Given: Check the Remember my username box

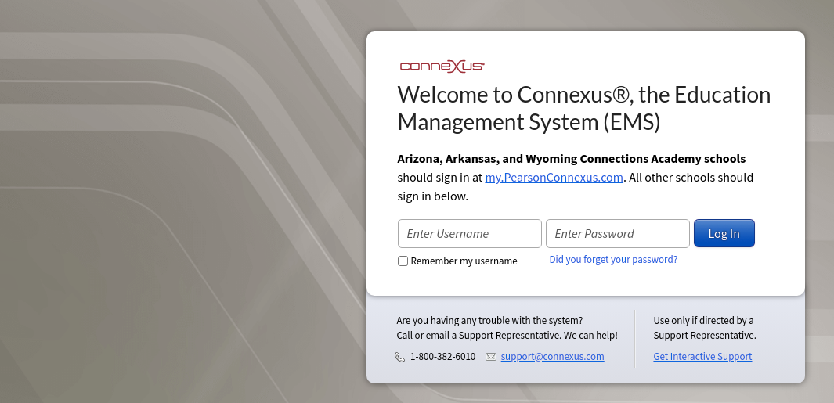Looking at the screenshot, I should (x=403, y=261).
